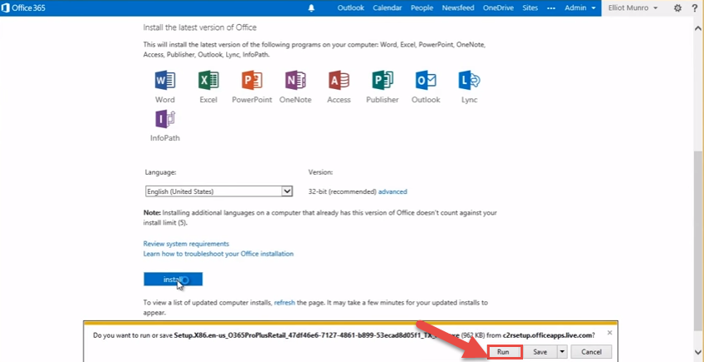Open the settings gear icon

(x=677, y=7)
